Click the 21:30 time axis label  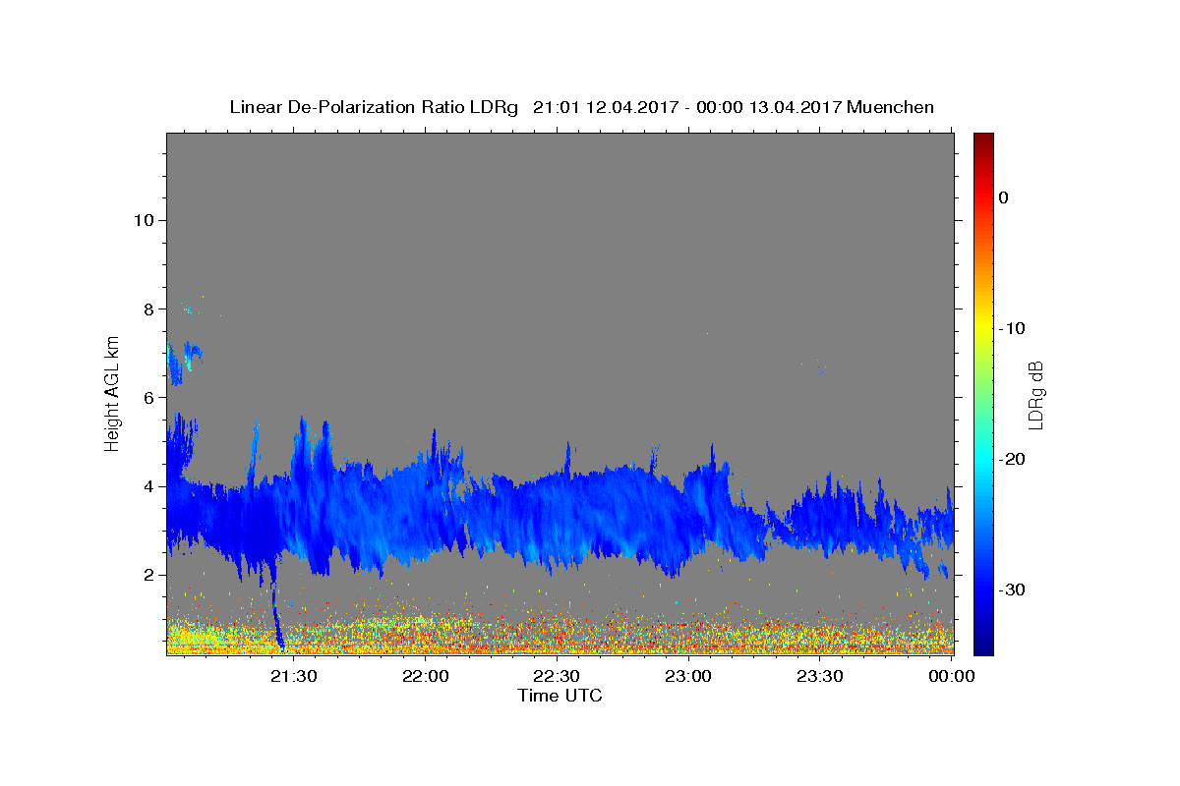coord(294,676)
